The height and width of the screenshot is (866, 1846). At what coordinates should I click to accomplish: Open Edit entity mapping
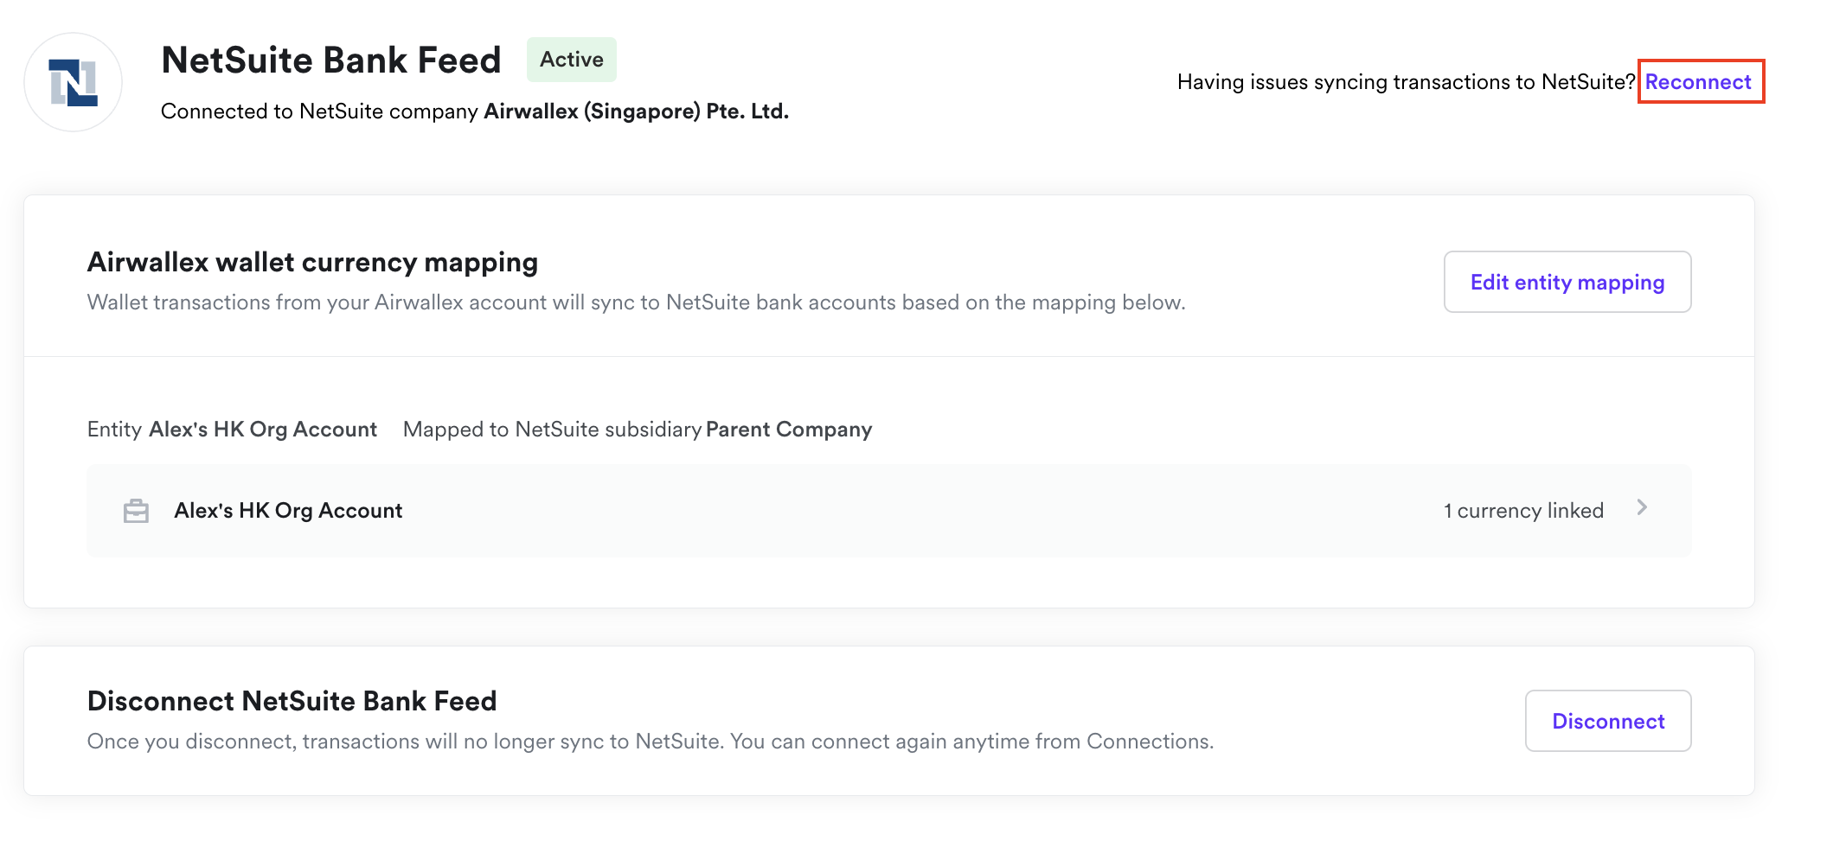point(1567,282)
